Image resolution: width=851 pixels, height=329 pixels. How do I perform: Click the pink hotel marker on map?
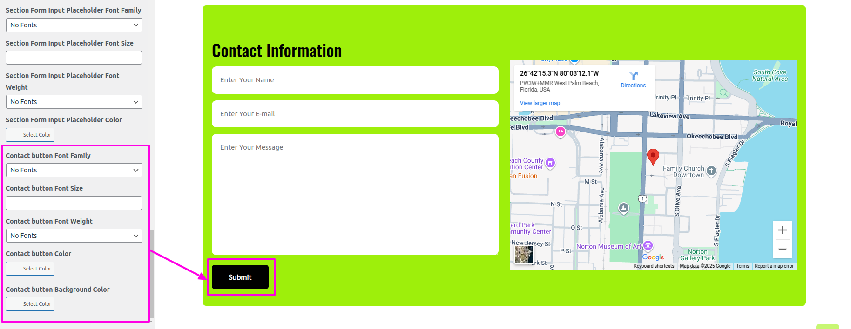tap(561, 132)
